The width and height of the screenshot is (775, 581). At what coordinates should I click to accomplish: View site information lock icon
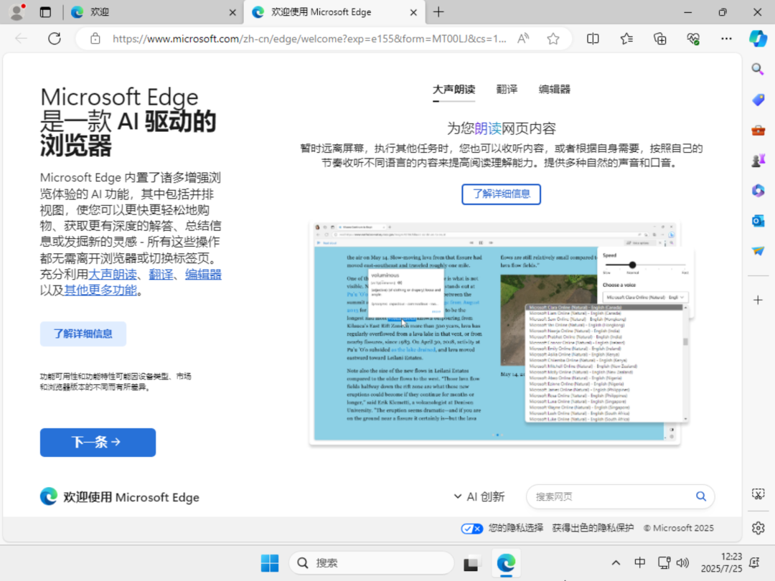[x=95, y=39]
